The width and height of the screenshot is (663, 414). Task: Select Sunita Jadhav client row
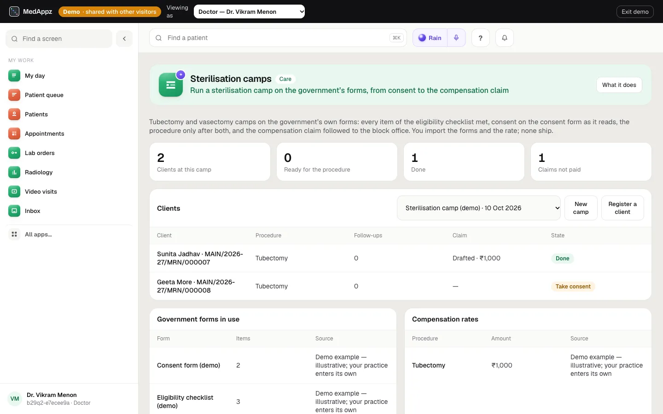click(x=401, y=258)
